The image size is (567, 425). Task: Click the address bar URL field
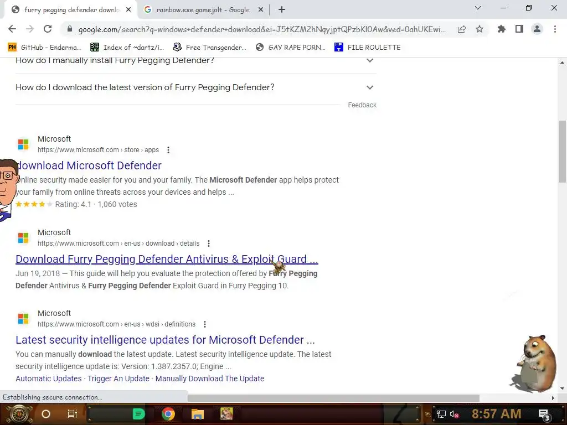tap(262, 29)
